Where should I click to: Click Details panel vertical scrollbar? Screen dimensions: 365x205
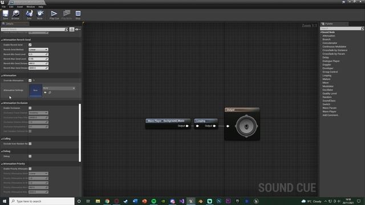(80, 133)
